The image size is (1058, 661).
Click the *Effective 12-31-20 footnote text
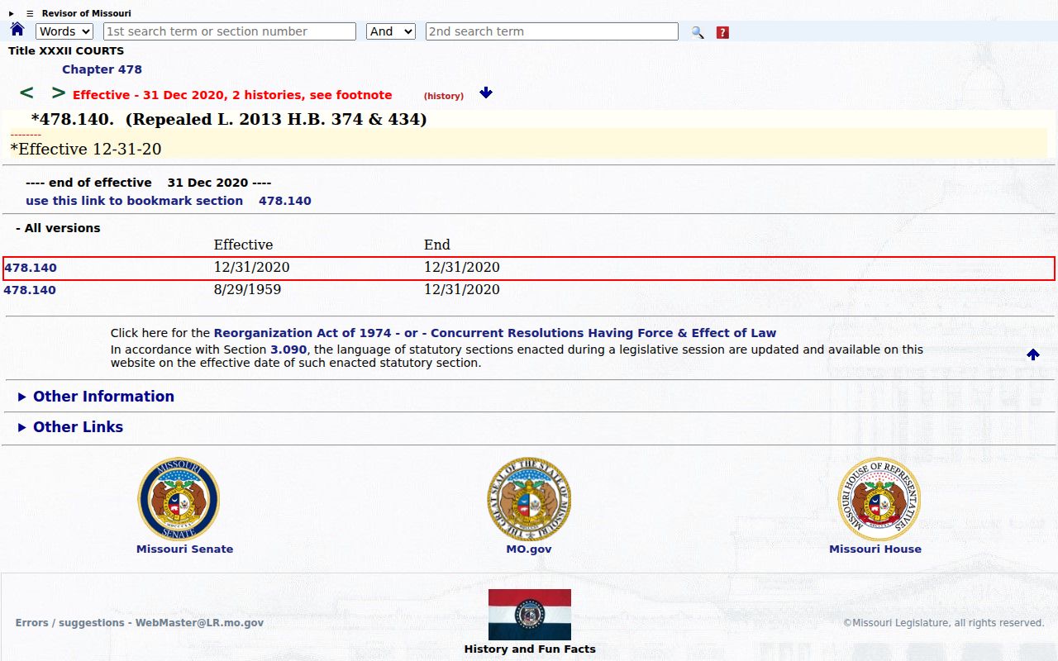click(86, 149)
